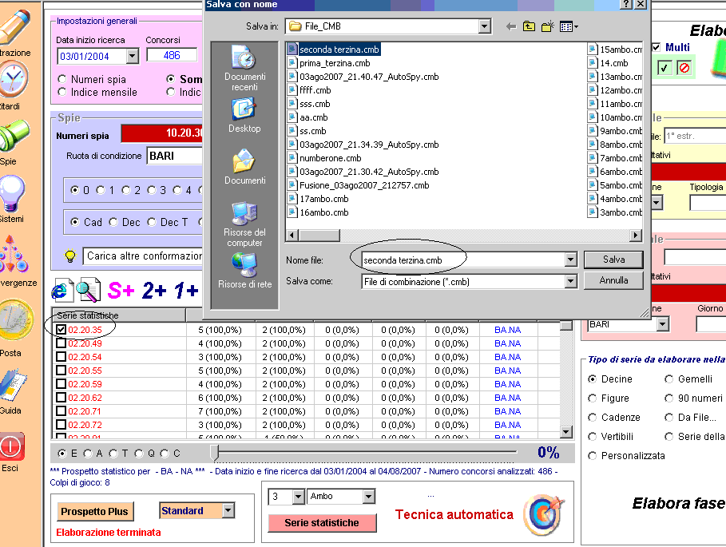Open the Convergenze arrows icon
This screenshot has height=547, width=726.
click(13, 254)
